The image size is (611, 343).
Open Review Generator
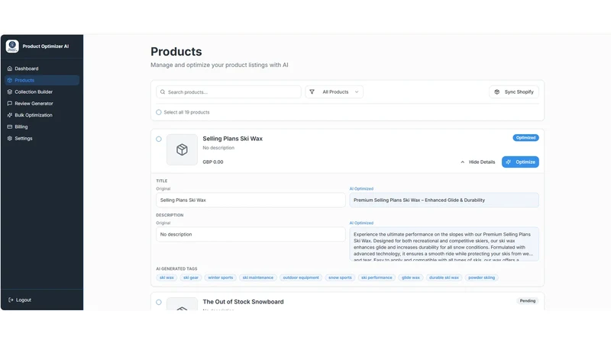(x=42, y=104)
